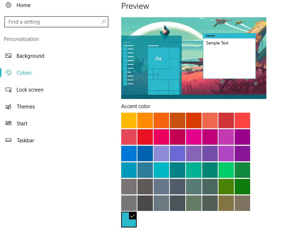The height and width of the screenshot is (231, 297).
Task: Pick the last swatch in fourth row
Action: click(x=242, y=170)
